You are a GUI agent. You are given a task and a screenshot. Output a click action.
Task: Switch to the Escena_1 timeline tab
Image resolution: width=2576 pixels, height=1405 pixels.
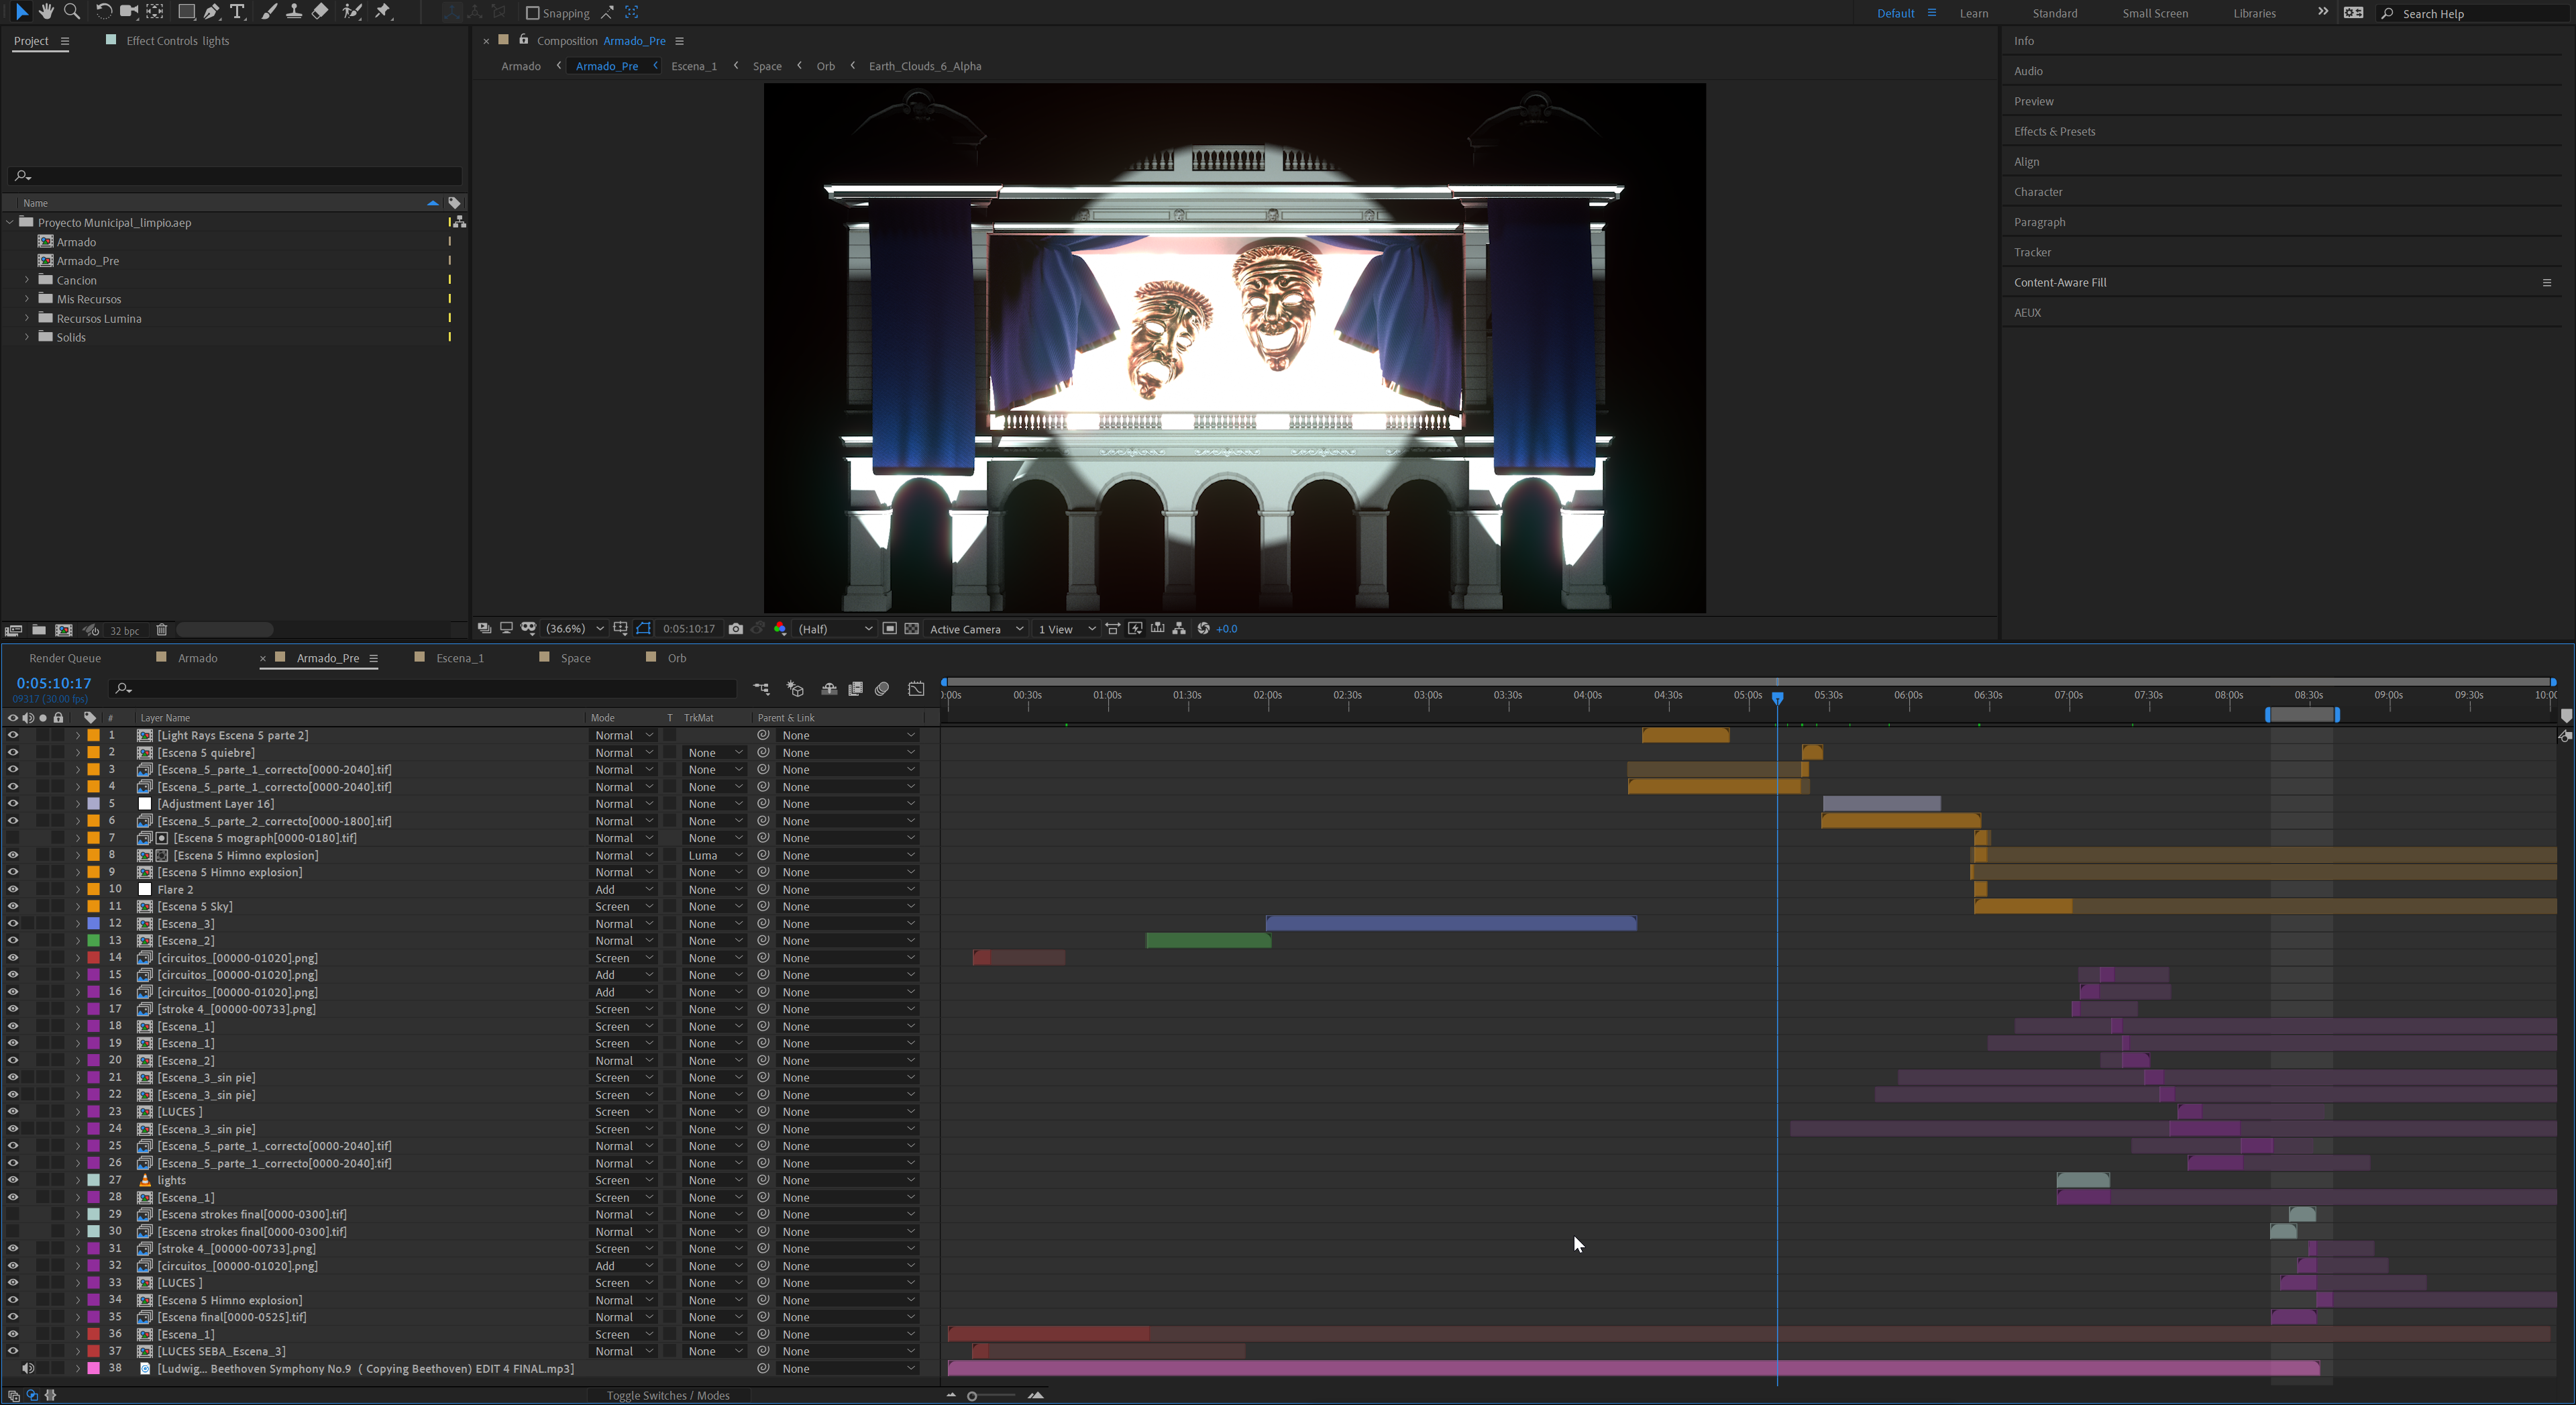pyautogui.click(x=459, y=658)
